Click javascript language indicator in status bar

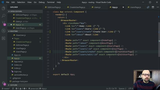(x=33, y=88)
